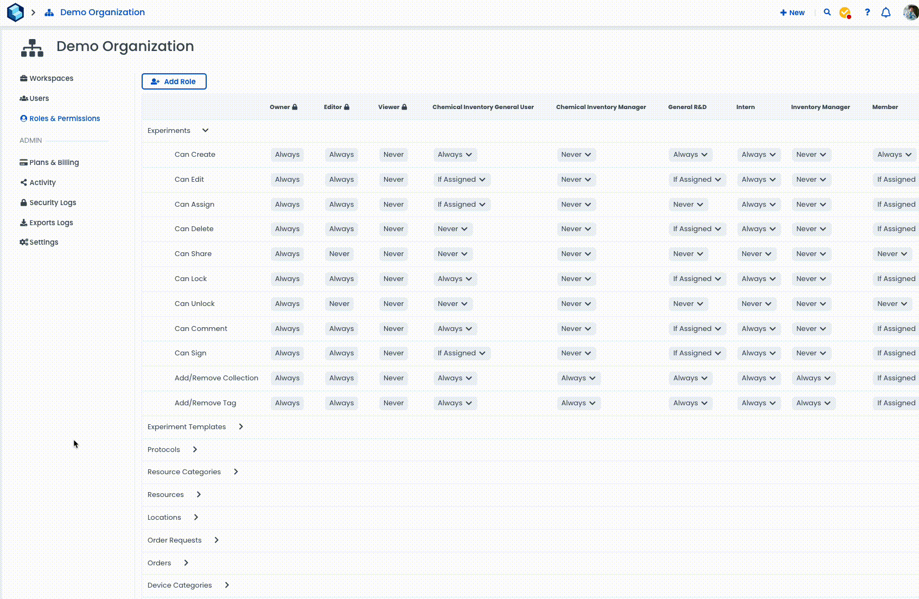919x599 pixels.
Task: Open Can Create dropdown for Chemical Inventory General User
Action: click(455, 155)
